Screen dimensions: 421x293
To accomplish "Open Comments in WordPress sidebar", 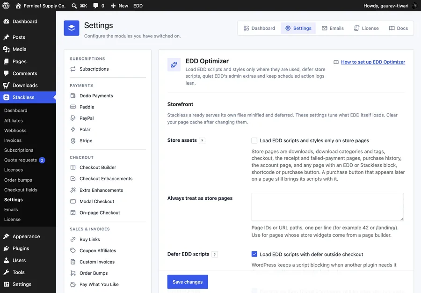I will pyautogui.click(x=28, y=73).
